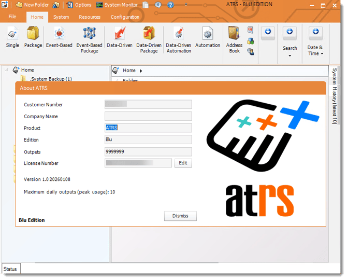This screenshot has height=280, width=347.
Task: Click the Outputs field showing 9999999
Action: [148, 152]
